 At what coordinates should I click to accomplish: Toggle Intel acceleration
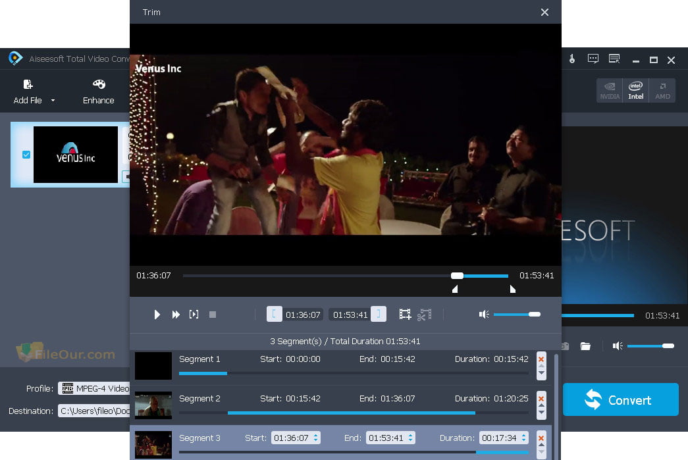pos(635,91)
